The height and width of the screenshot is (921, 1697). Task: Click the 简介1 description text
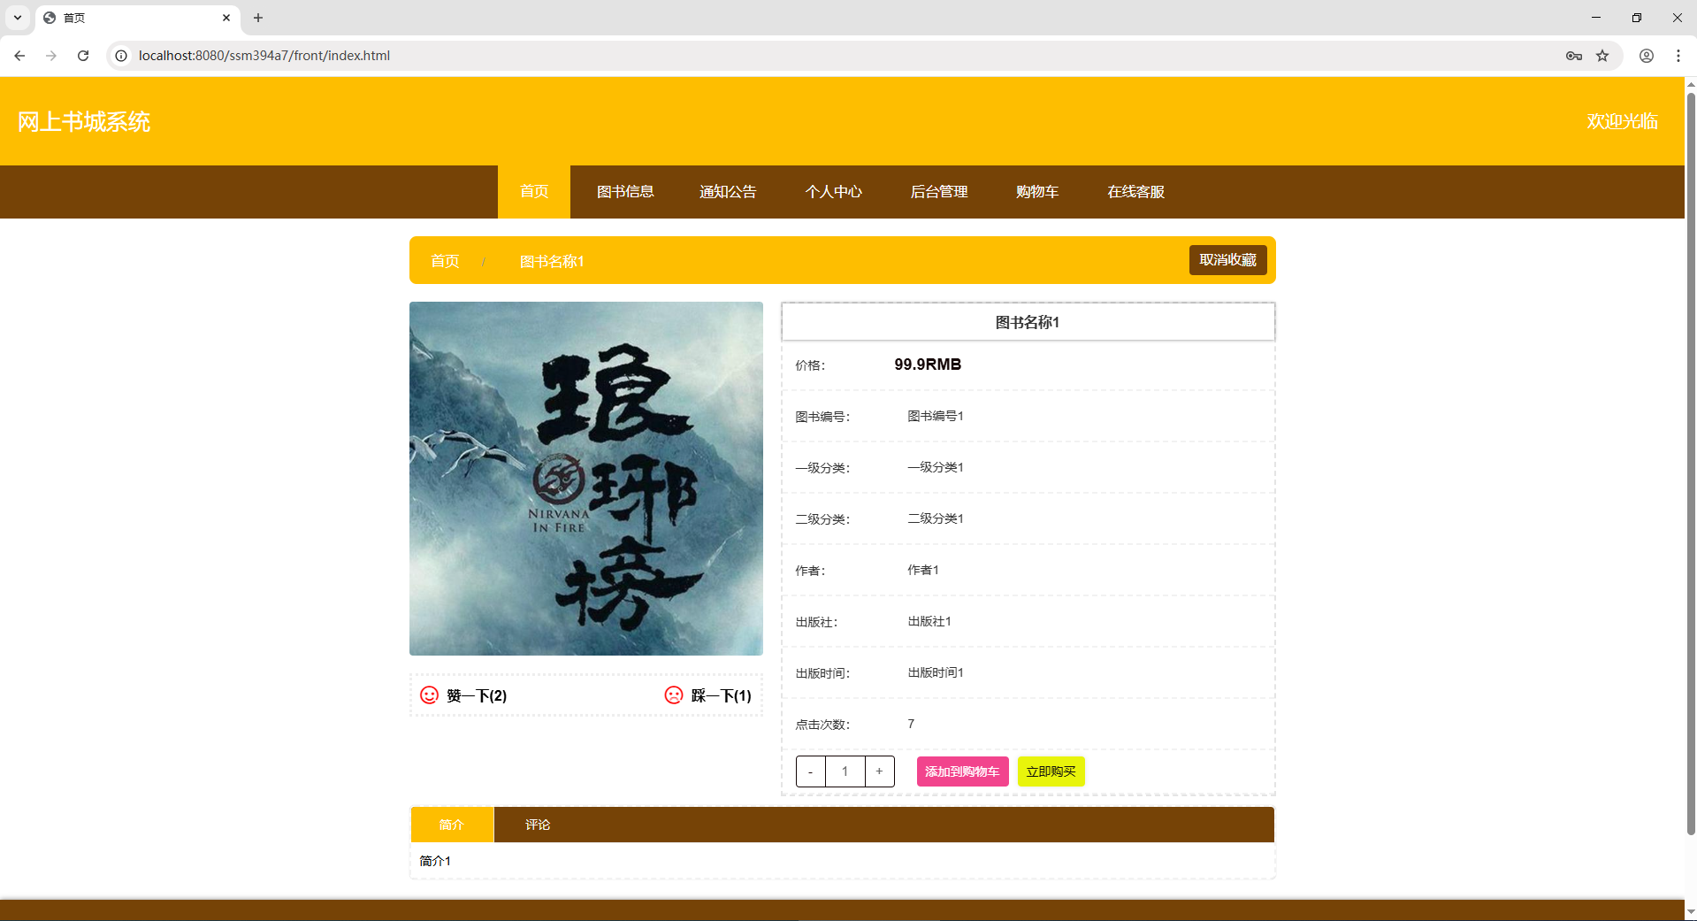click(x=435, y=861)
